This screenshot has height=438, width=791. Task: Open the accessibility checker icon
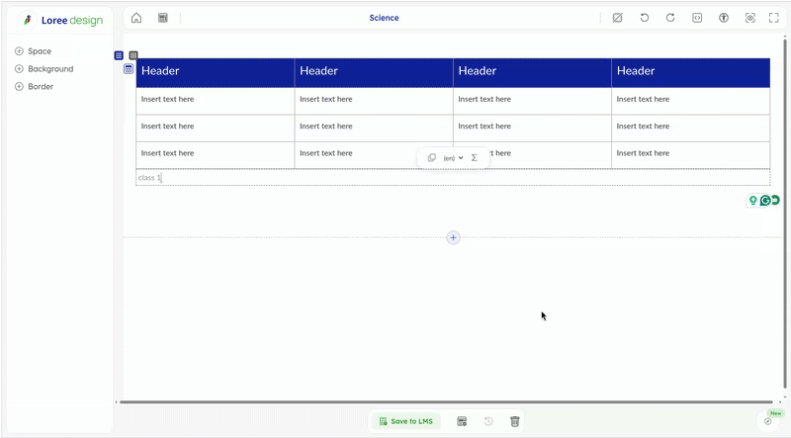pos(724,18)
